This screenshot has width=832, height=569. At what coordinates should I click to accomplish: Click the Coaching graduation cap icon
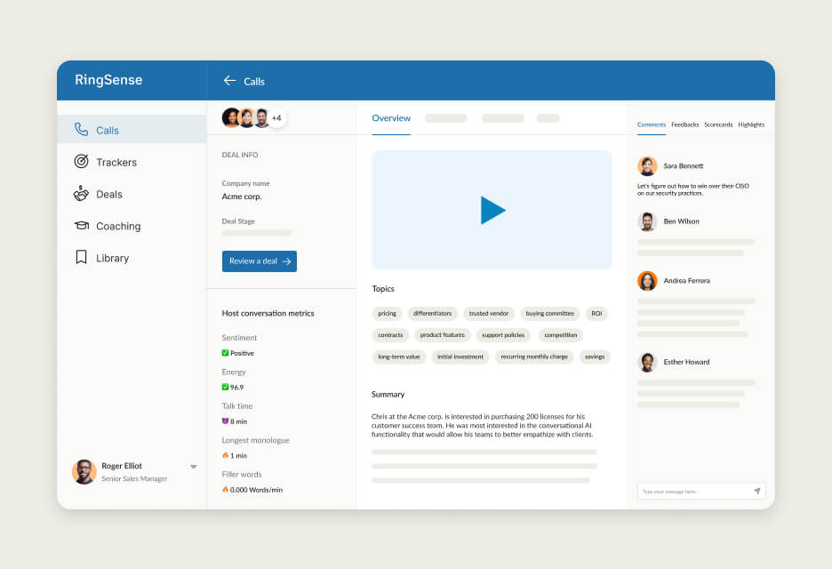click(x=81, y=226)
